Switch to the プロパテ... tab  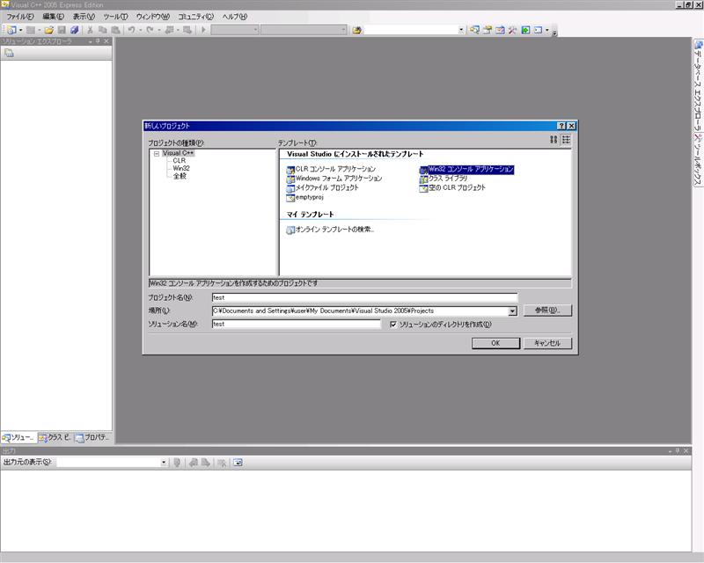click(x=92, y=437)
